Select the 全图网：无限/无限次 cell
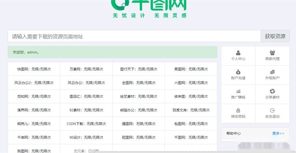The image size is (296, 153). point(139,83)
